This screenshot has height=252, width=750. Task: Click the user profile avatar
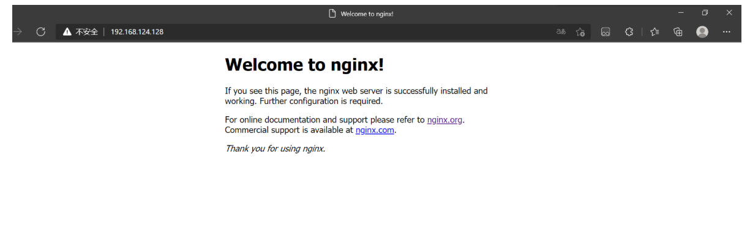[702, 32]
